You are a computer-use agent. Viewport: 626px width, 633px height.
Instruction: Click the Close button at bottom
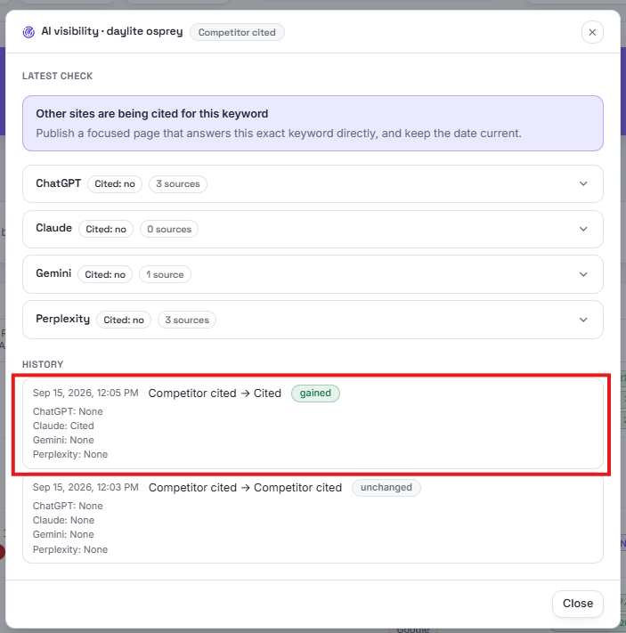[x=578, y=604]
